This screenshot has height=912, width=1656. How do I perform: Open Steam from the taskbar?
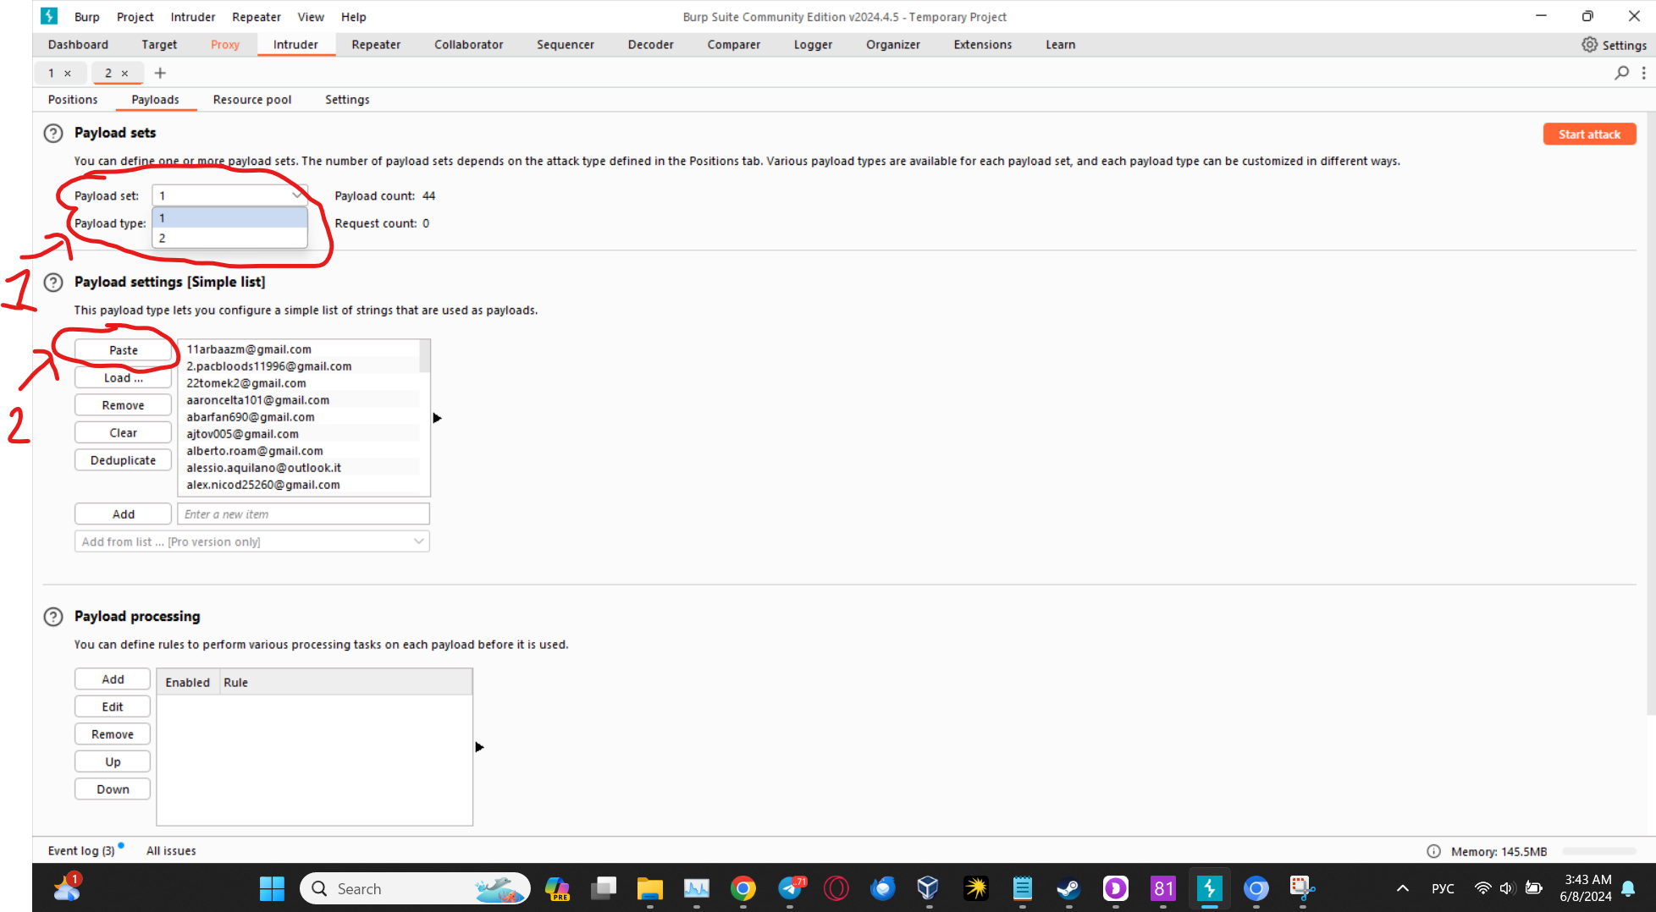pos(1068,888)
